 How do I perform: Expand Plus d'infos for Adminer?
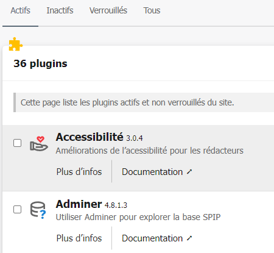79,238
